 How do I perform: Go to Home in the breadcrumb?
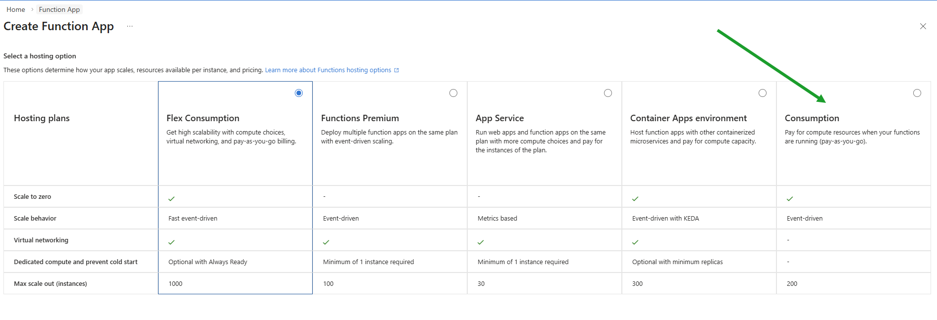click(x=16, y=9)
